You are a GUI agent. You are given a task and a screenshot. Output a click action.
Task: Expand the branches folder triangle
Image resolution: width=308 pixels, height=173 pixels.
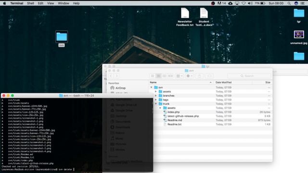pos(156,96)
